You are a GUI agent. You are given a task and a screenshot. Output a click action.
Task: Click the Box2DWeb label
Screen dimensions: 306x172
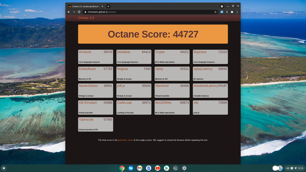coord(163,102)
